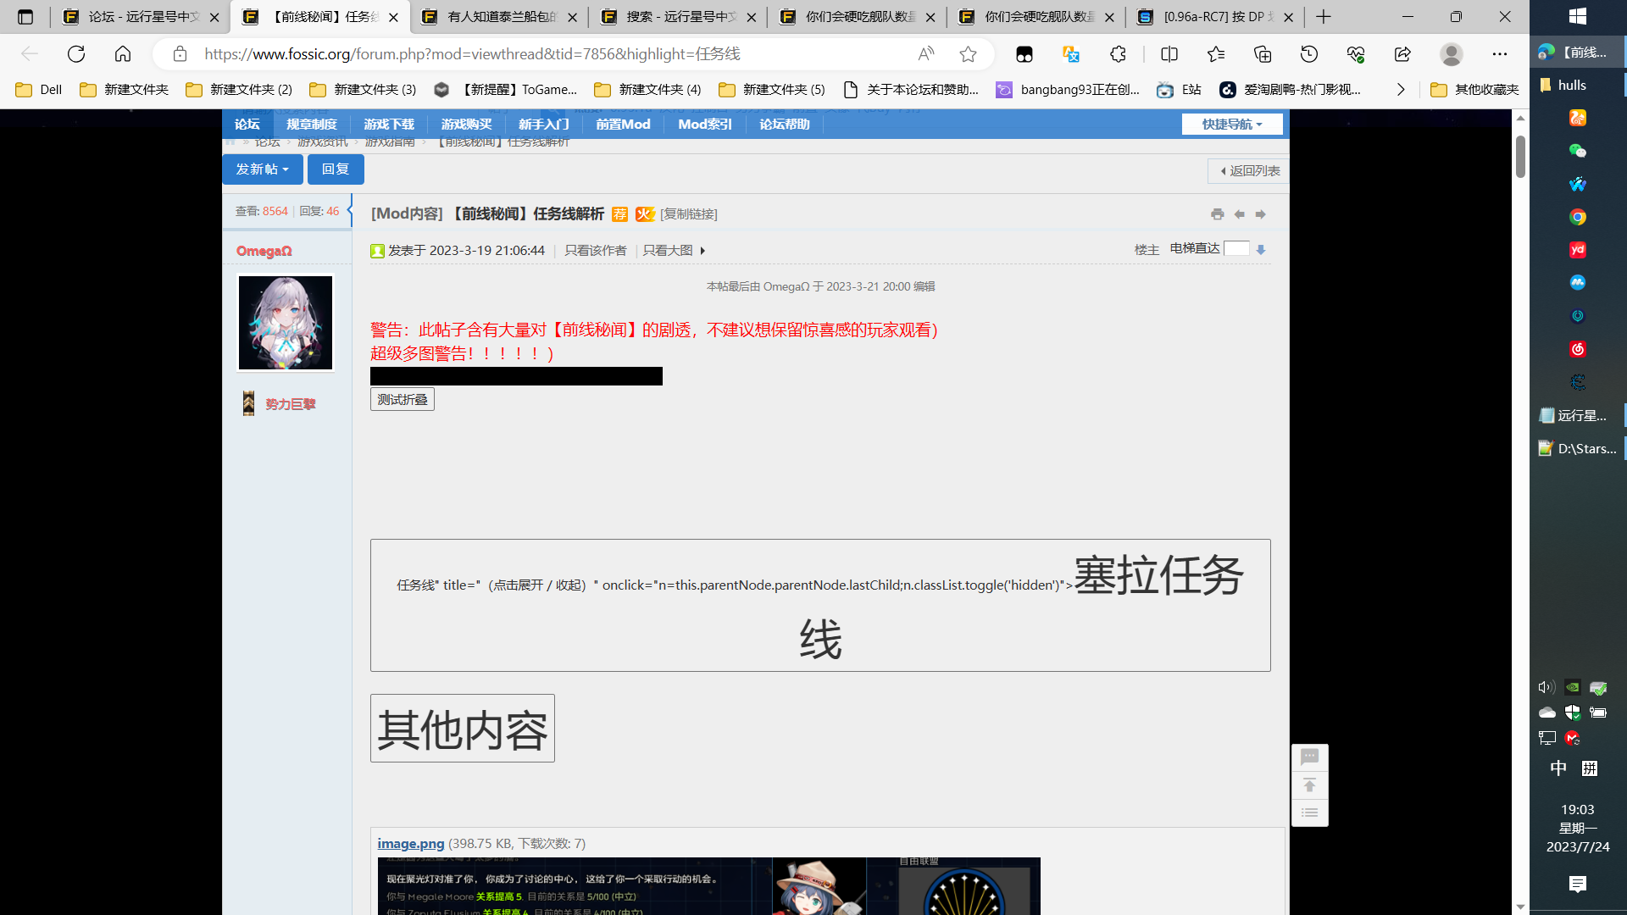Toggle 只看该作者 to view author's posts only

pos(595,250)
